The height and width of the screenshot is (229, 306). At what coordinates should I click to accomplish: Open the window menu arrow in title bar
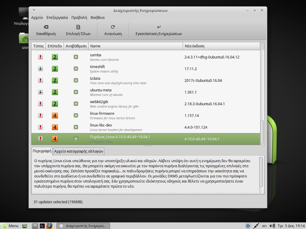(34, 10)
